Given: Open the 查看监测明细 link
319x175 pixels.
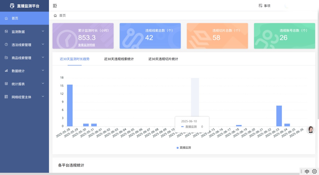Looking at the screenshot, I should tap(87, 45).
